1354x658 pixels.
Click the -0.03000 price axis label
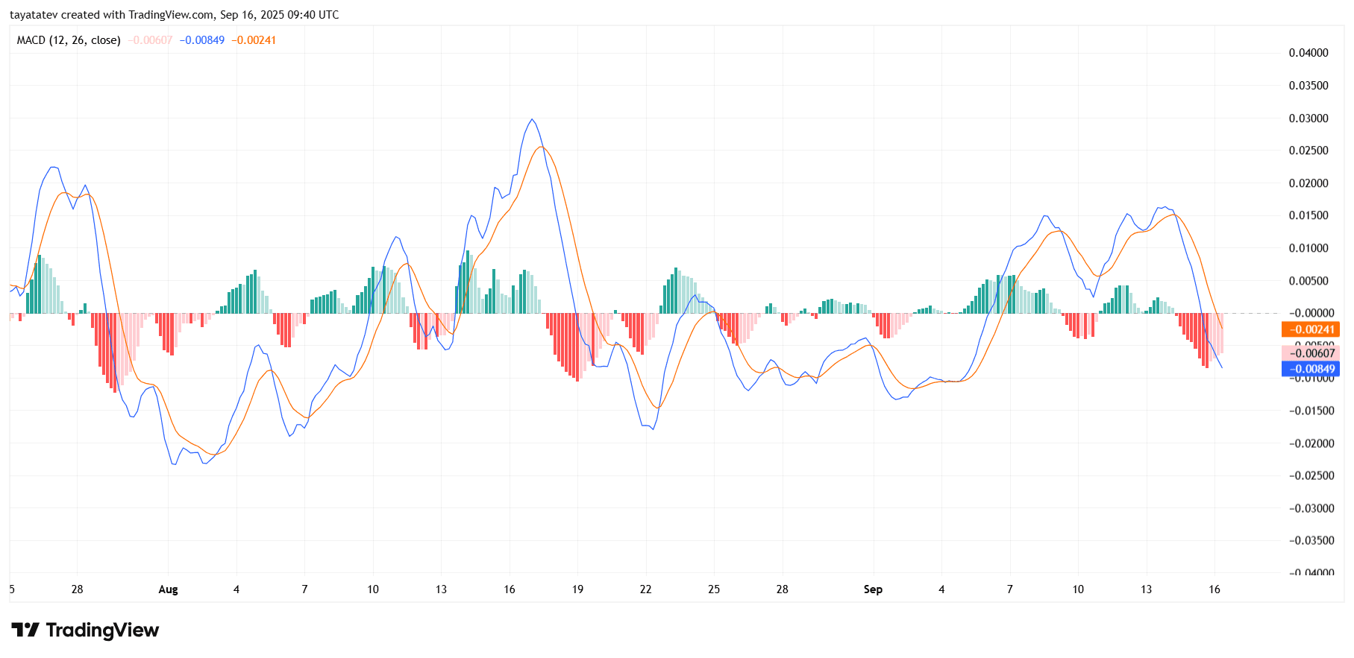point(1311,508)
